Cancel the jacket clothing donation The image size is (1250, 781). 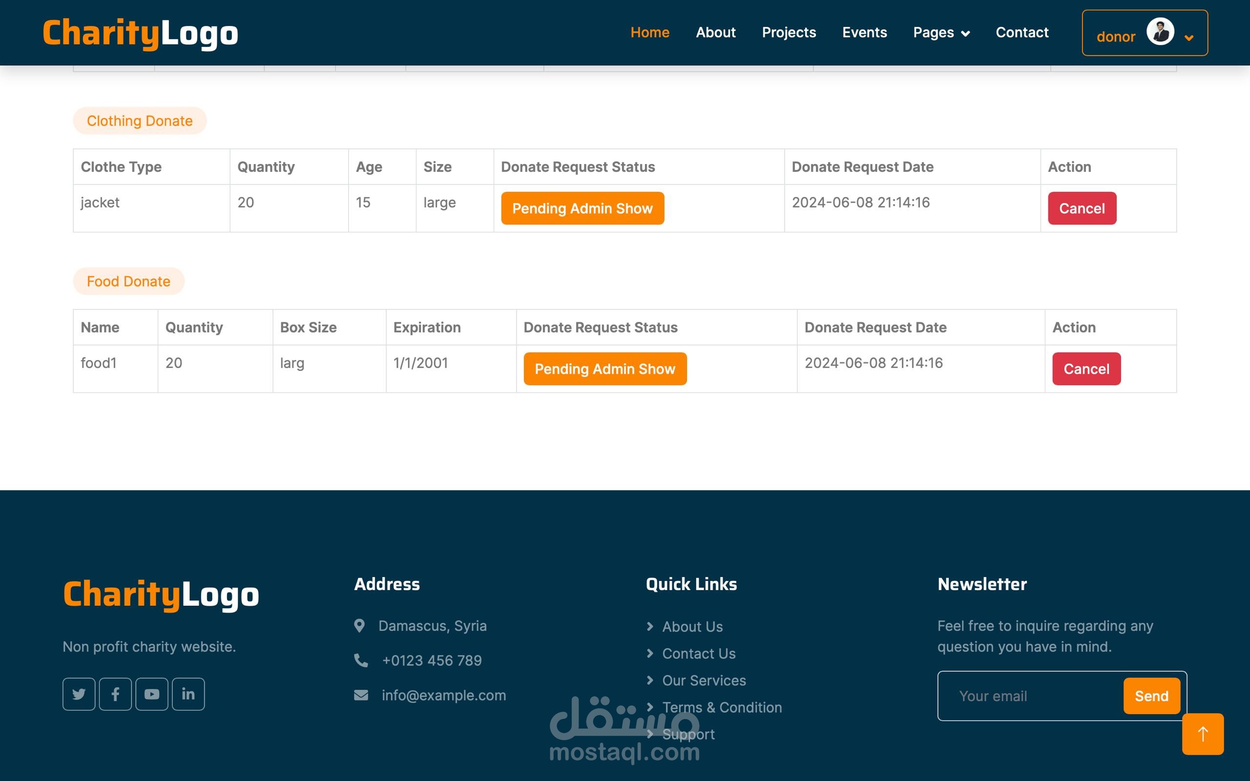tap(1082, 208)
